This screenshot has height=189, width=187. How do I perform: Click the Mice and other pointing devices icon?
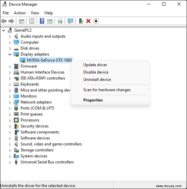(x=16, y=90)
